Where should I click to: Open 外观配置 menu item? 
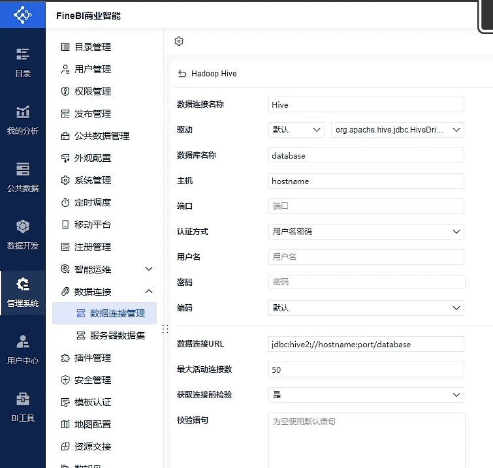pyautogui.click(x=104, y=158)
